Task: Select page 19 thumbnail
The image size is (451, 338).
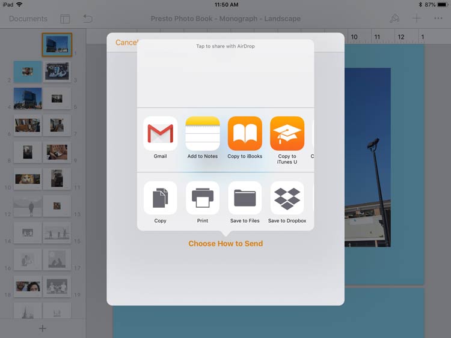Action: pos(57,286)
